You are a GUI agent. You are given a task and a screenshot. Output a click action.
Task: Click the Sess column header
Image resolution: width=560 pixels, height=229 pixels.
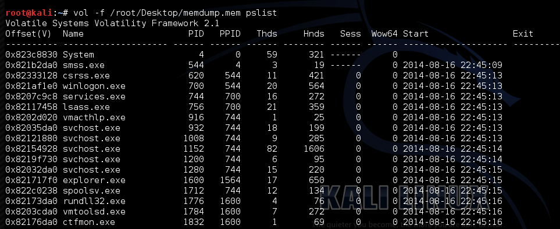[x=350, y=34]
